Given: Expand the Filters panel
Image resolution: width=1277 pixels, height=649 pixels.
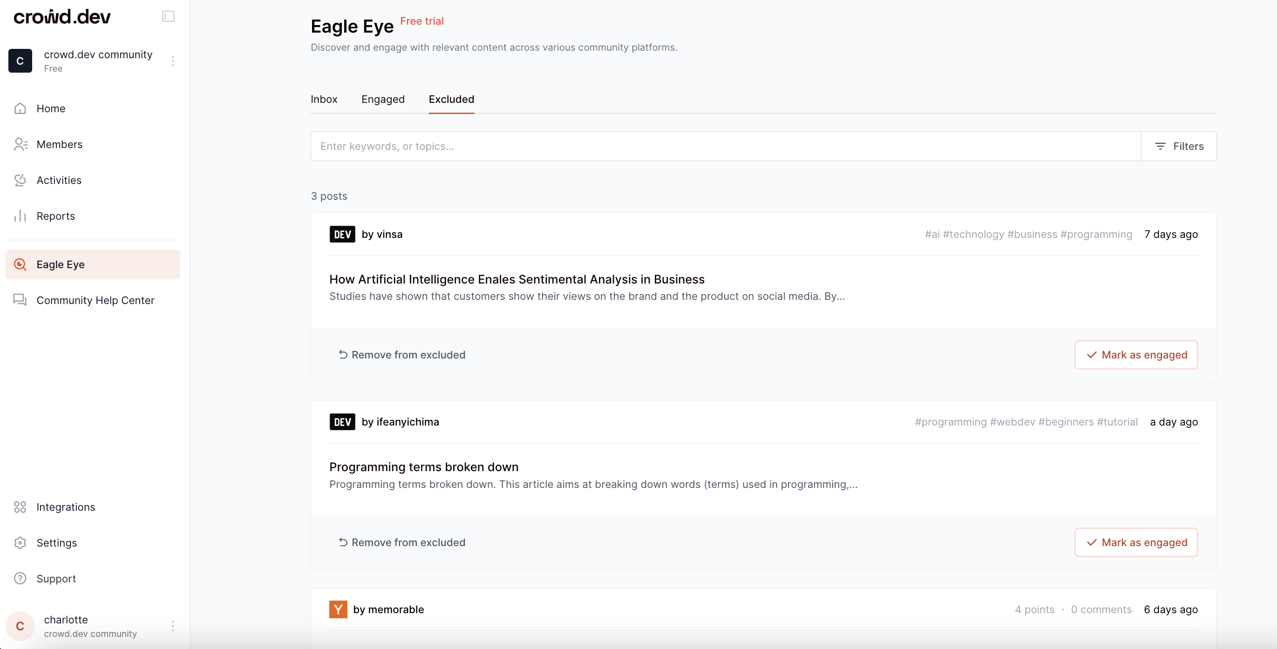Looking at the screenshot, I should click(x=1178, y=146).
